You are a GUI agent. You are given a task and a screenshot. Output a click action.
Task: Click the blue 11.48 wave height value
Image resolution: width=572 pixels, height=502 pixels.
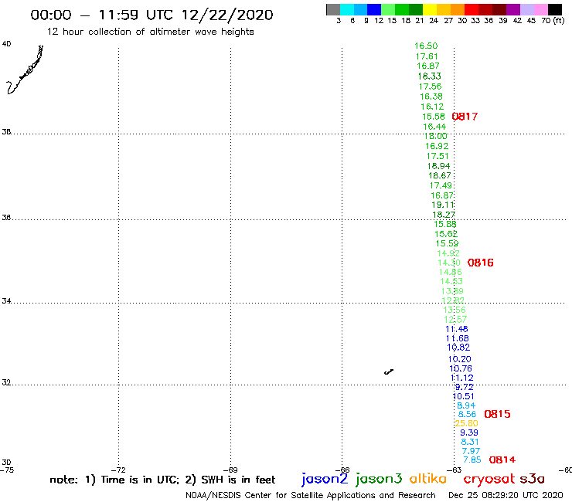(x=457, y=329)
